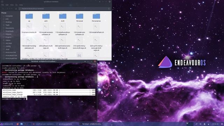The width and height of the screenshot is (224, 126).
Task: Open terminal launcher in panel
Action: pos(26,124)
